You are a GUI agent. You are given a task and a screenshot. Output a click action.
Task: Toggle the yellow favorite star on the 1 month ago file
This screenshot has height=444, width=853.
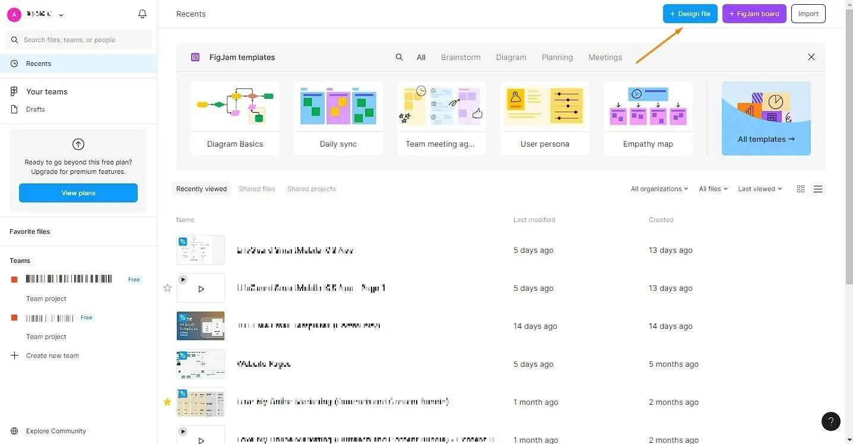pos(167,402)
